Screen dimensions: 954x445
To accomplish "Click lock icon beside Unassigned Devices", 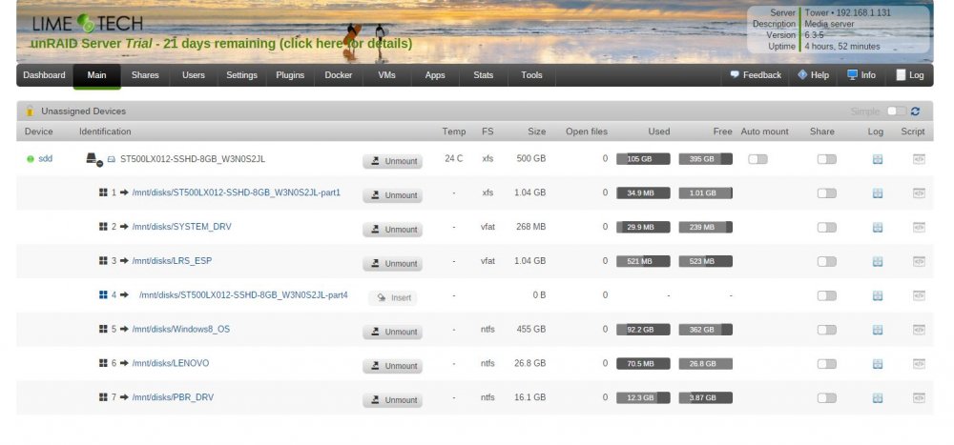I will click(30, 111).
